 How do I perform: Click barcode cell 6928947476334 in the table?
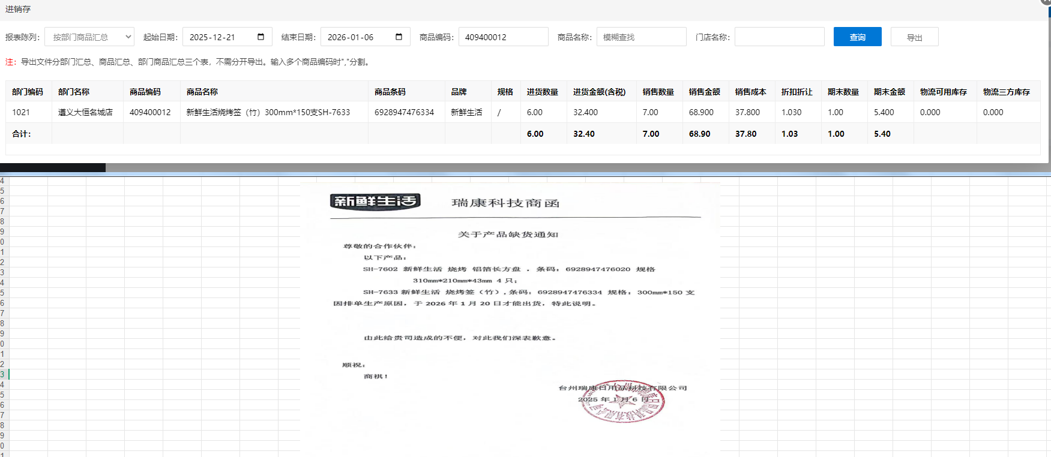coord(404,112)
